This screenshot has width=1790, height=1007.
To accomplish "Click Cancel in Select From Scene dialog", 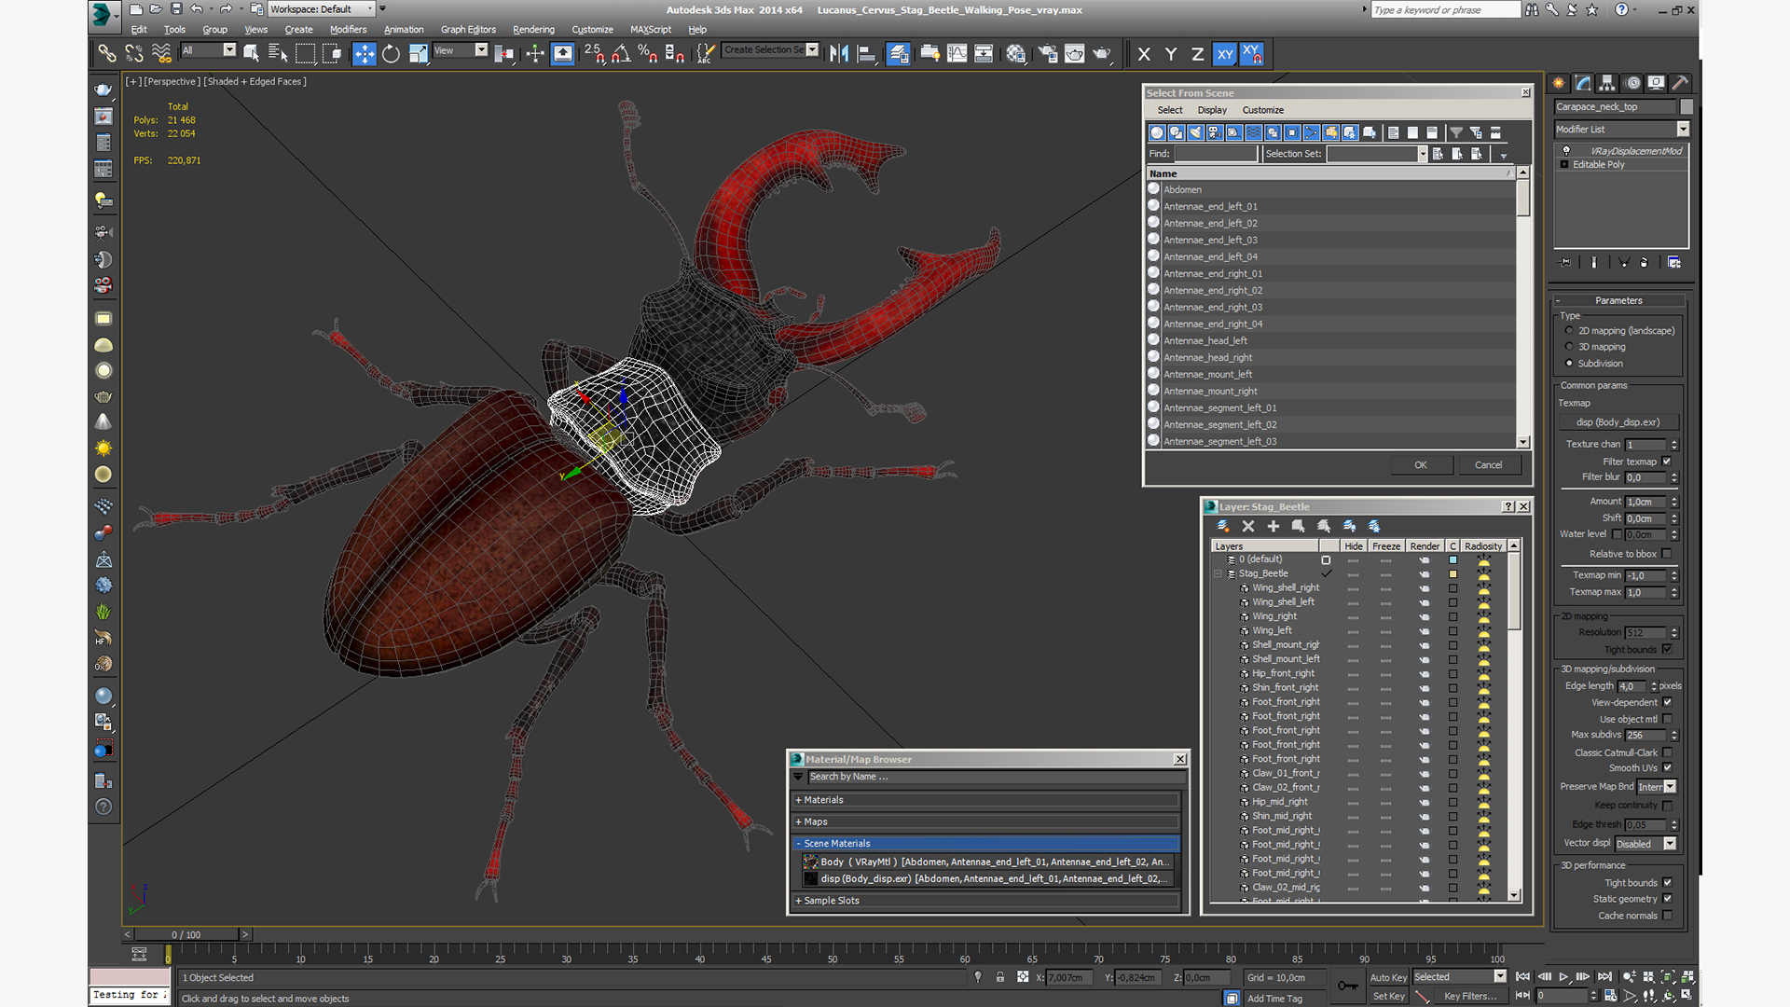I will [x=1488, y=465].
